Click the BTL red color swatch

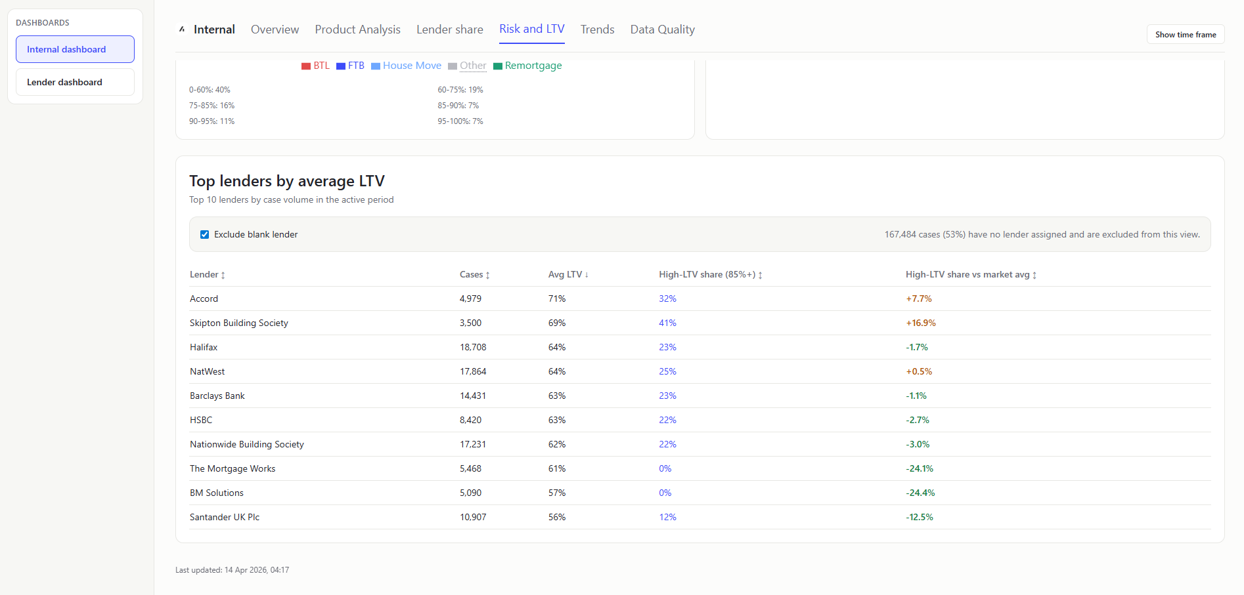pyautogui.click(x=305, y=66)
